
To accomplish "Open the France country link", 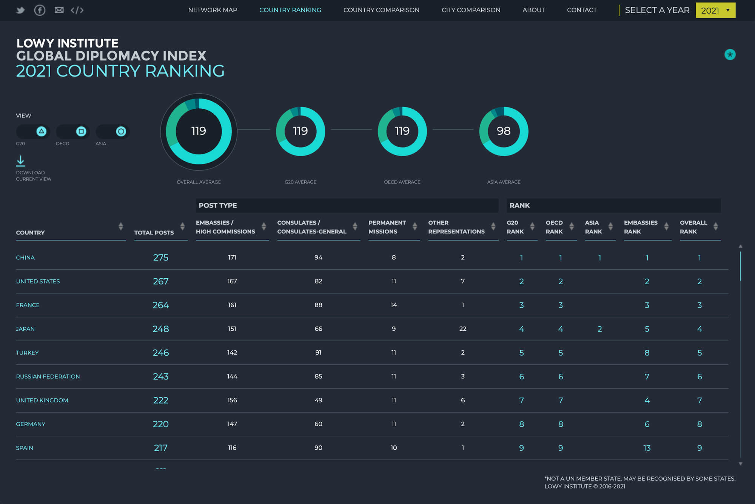I will (x=28, y=305).
